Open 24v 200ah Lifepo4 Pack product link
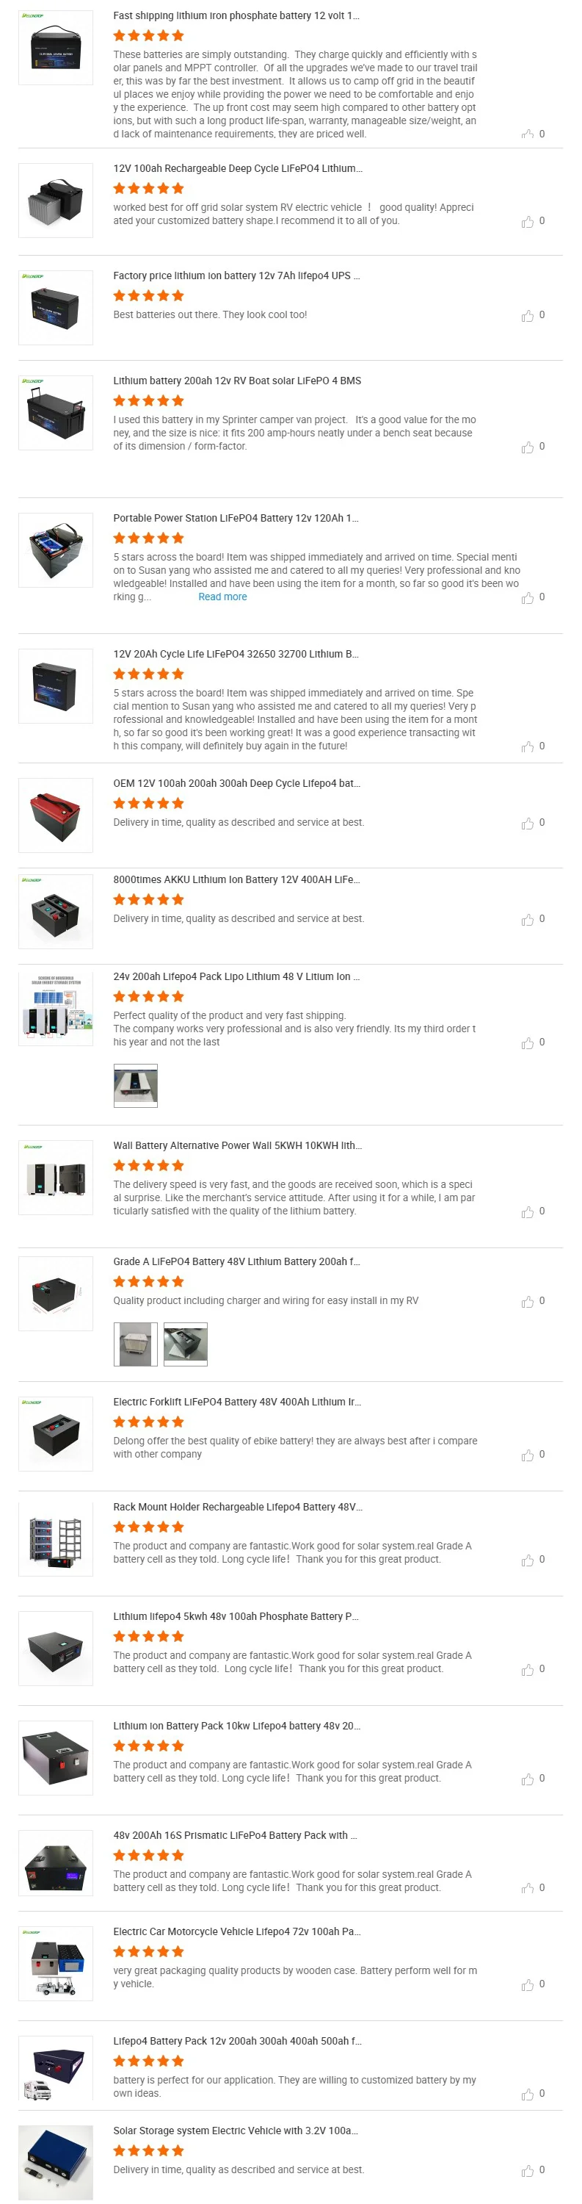 point(236,976)
